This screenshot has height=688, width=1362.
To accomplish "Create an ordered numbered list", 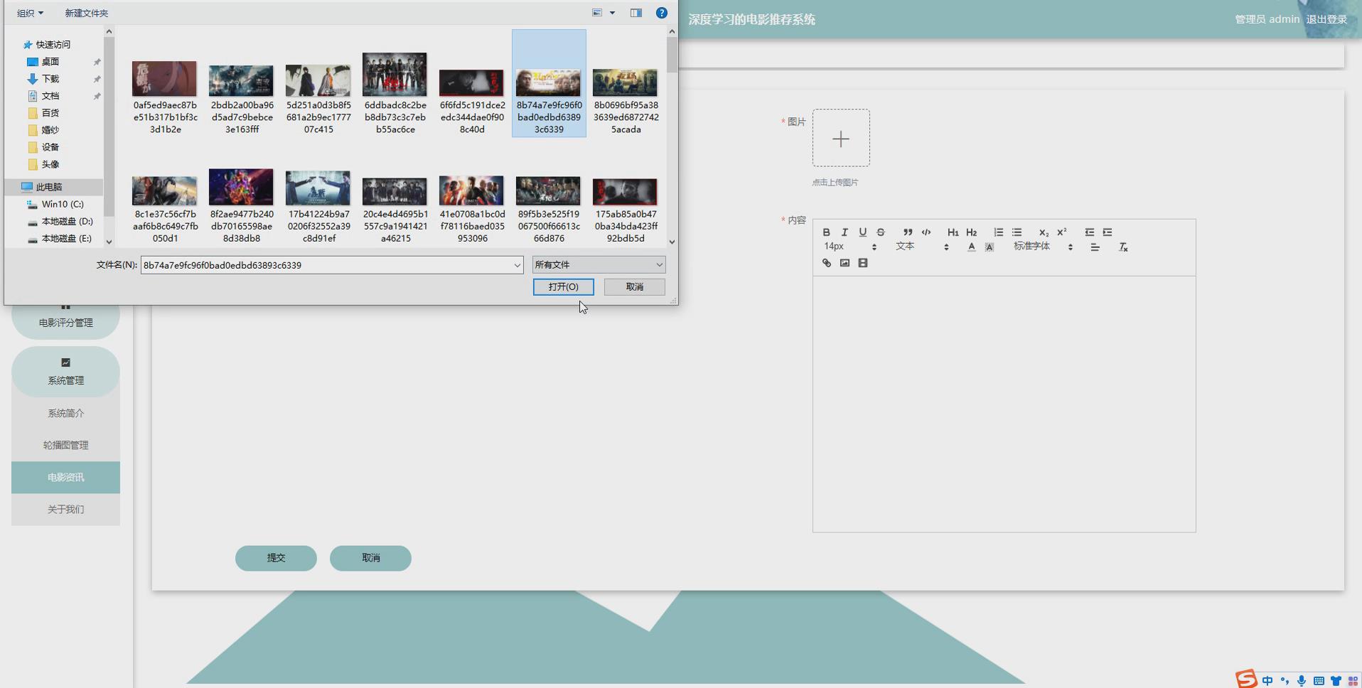I will tap(999, 232).
